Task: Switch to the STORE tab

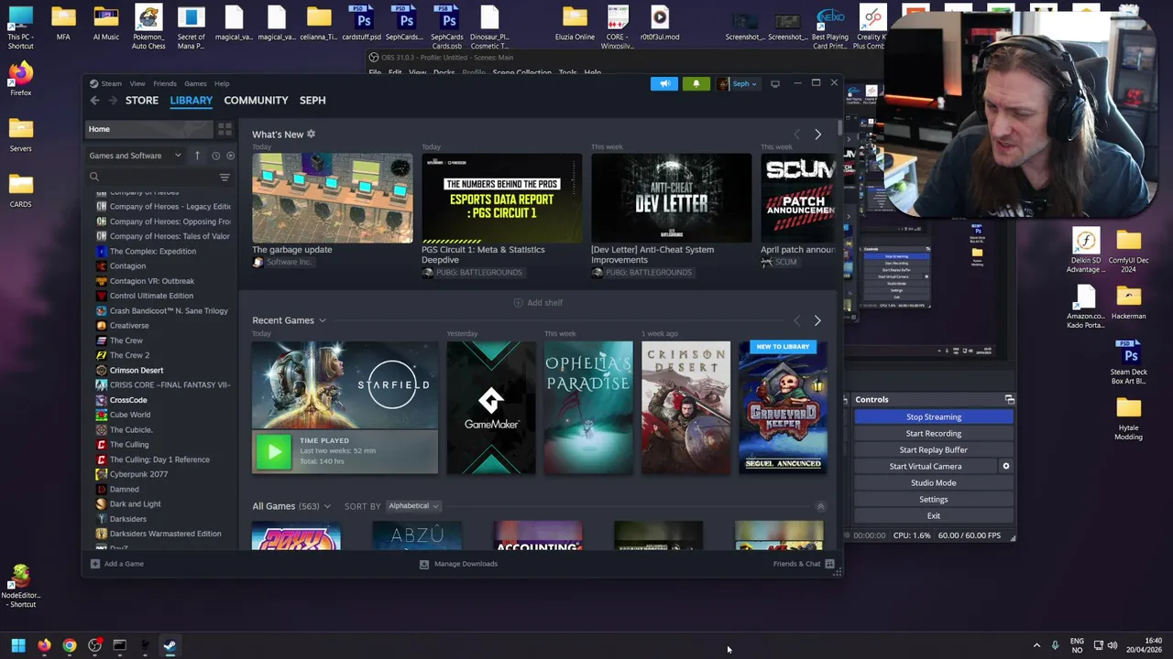Action: click(142, 101)
